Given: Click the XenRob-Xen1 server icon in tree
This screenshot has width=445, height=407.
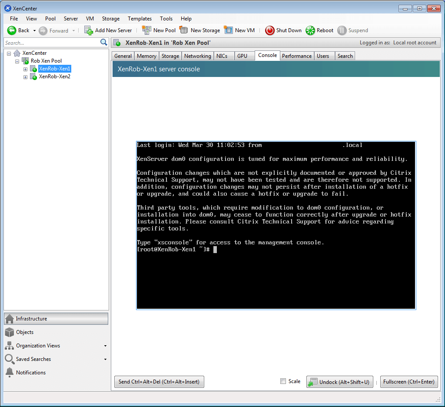Looking at the screenshot, I should (x=33, y=69).
